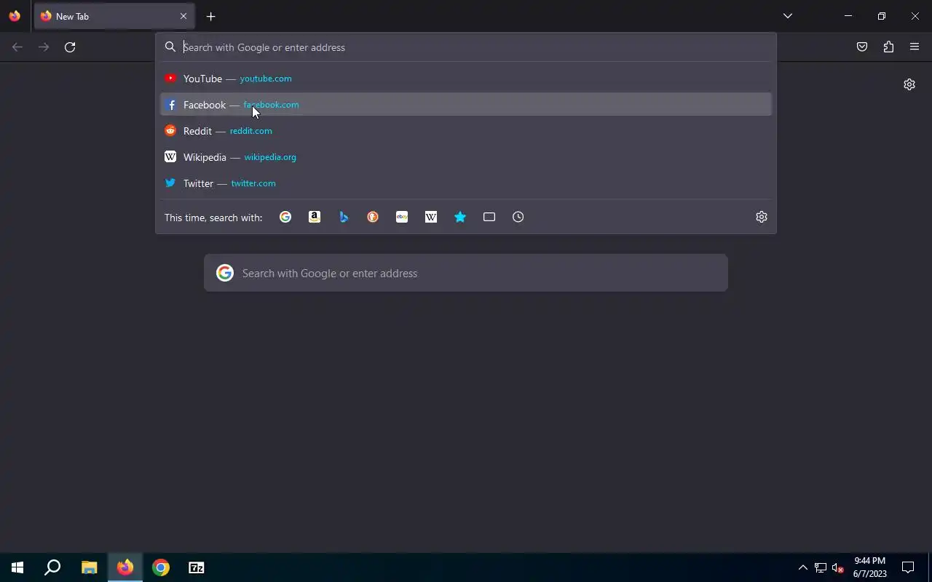This screenshot has width=932, height=582.
Task: Reload the current page
Action: coord(70,47)
